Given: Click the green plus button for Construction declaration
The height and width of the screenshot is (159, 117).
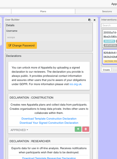Looking at the screenshot, I should coord(78,129).
